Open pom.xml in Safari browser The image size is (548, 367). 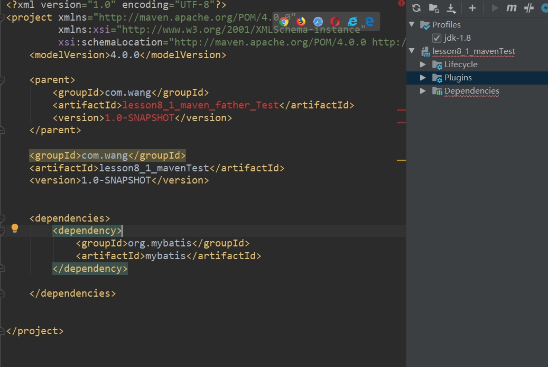[x=318, y=22]
